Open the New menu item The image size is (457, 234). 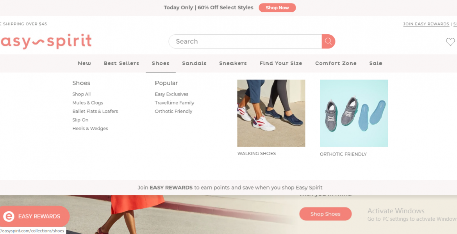[x=84, y=63]
